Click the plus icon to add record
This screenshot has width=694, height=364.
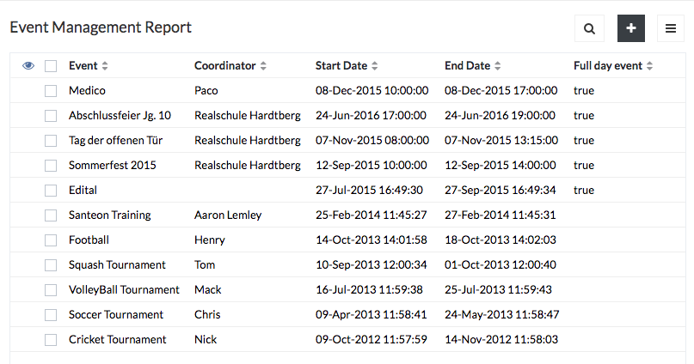(x=631, y=28)
